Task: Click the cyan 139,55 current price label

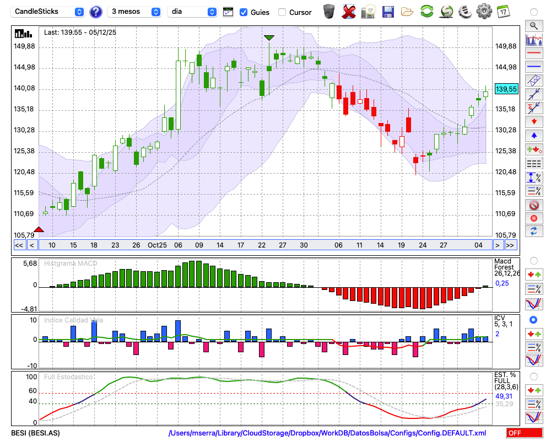Action: tap(506, 89)
